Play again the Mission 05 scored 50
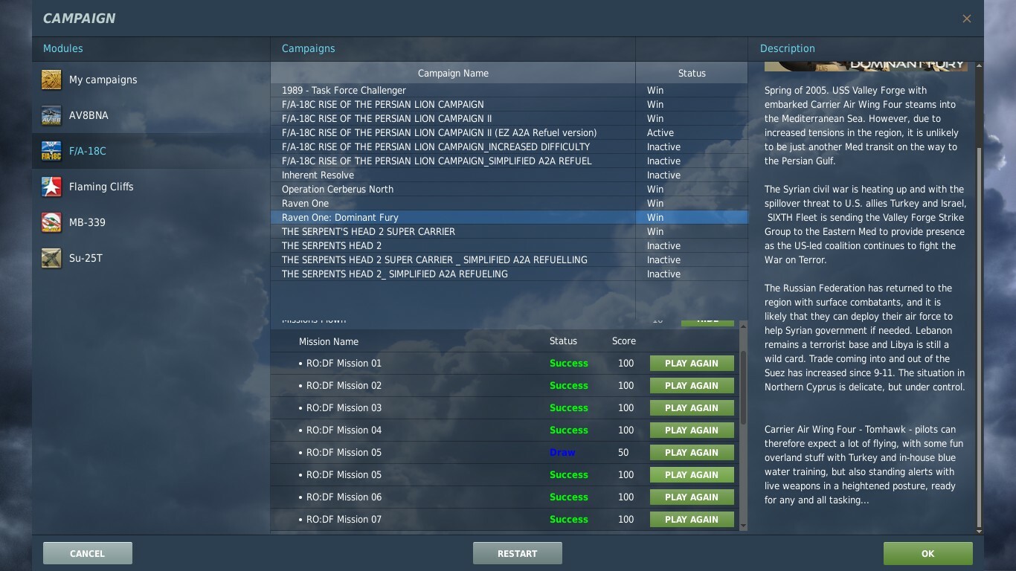Screen dimensions: 1016x571 pos(692,452)
